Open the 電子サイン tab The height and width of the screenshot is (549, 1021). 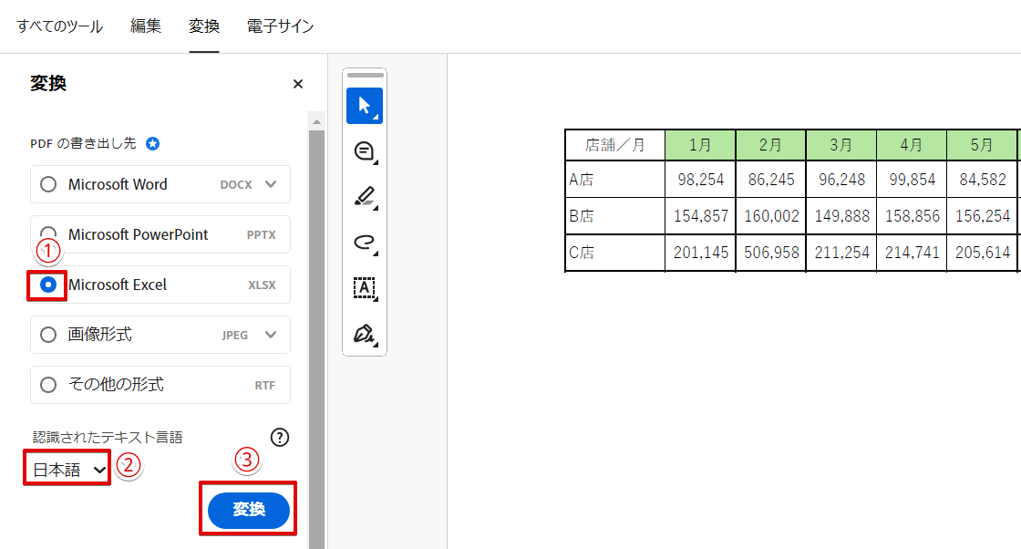click(x=280, y=26)
